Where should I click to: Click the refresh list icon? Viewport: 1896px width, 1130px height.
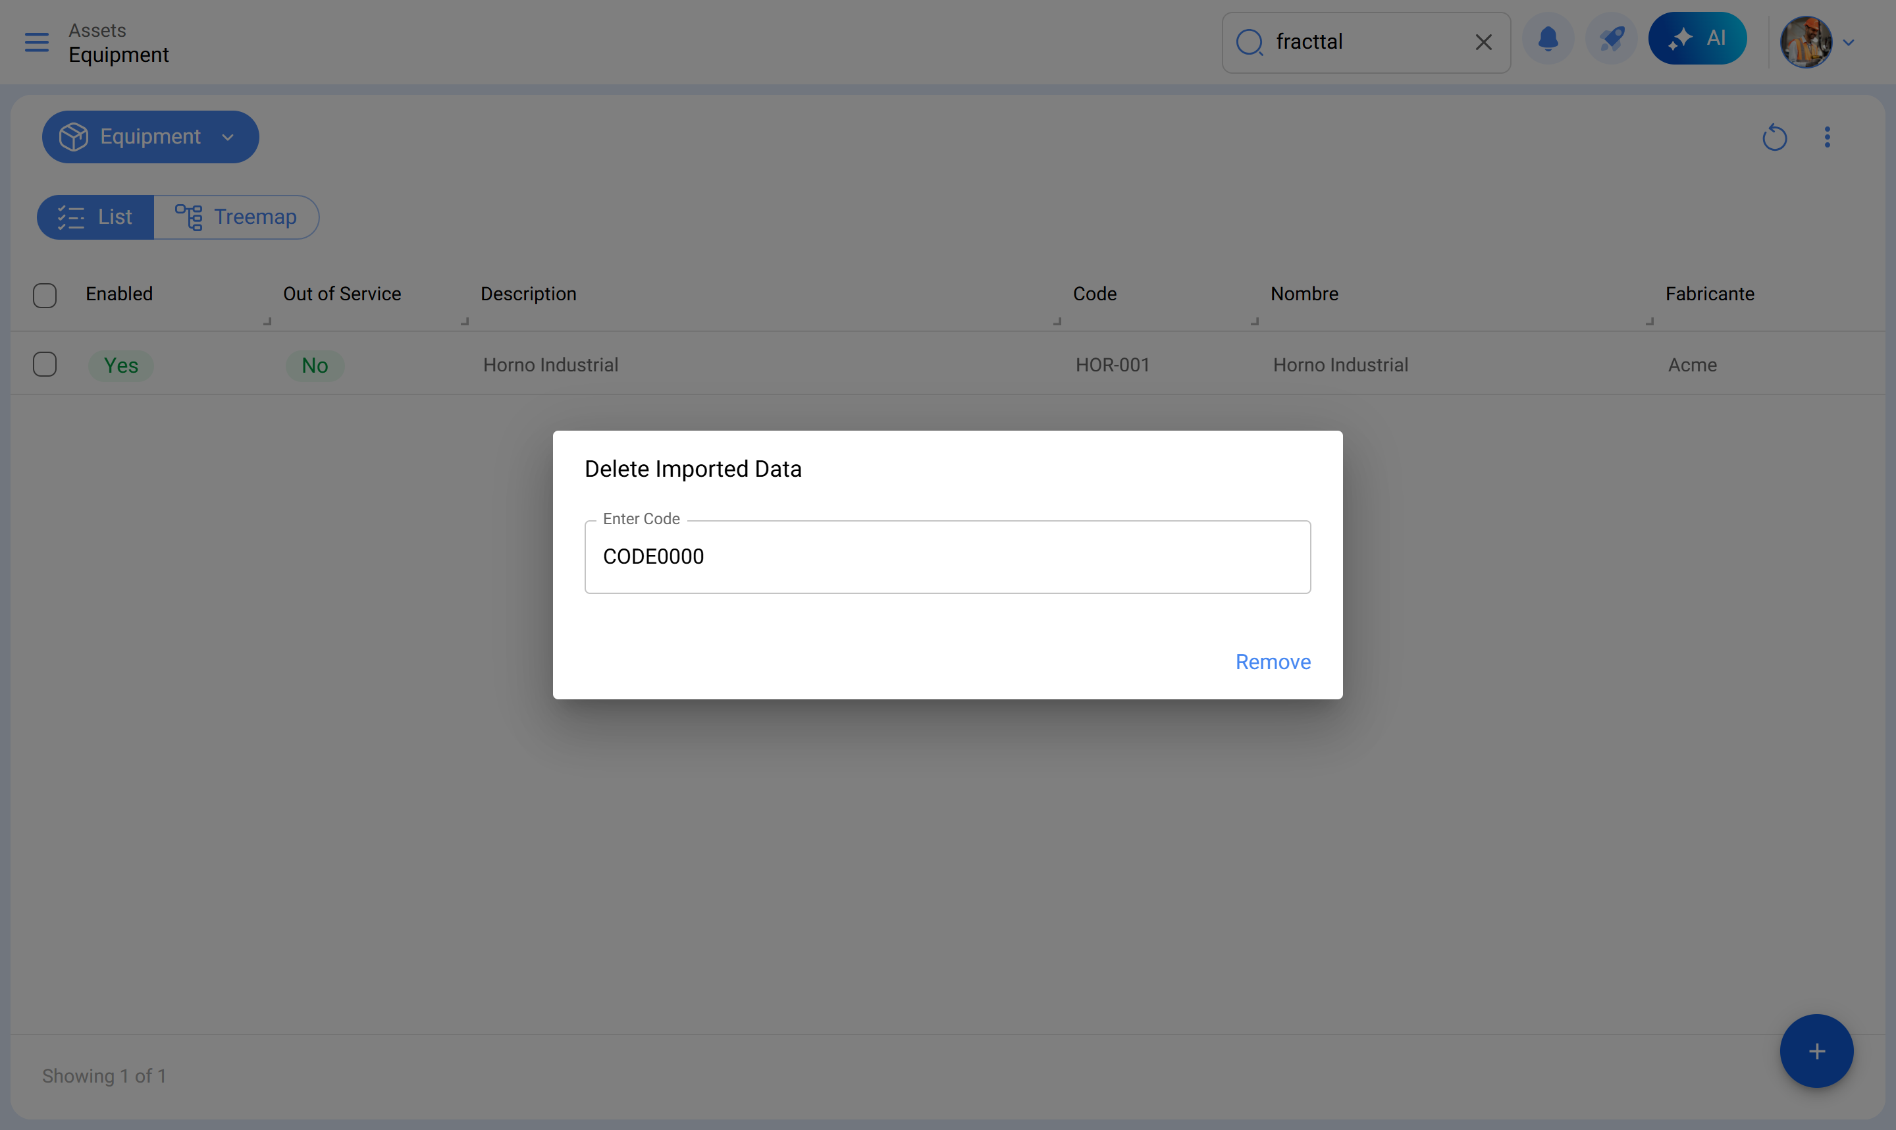(x=1774, y=138)
